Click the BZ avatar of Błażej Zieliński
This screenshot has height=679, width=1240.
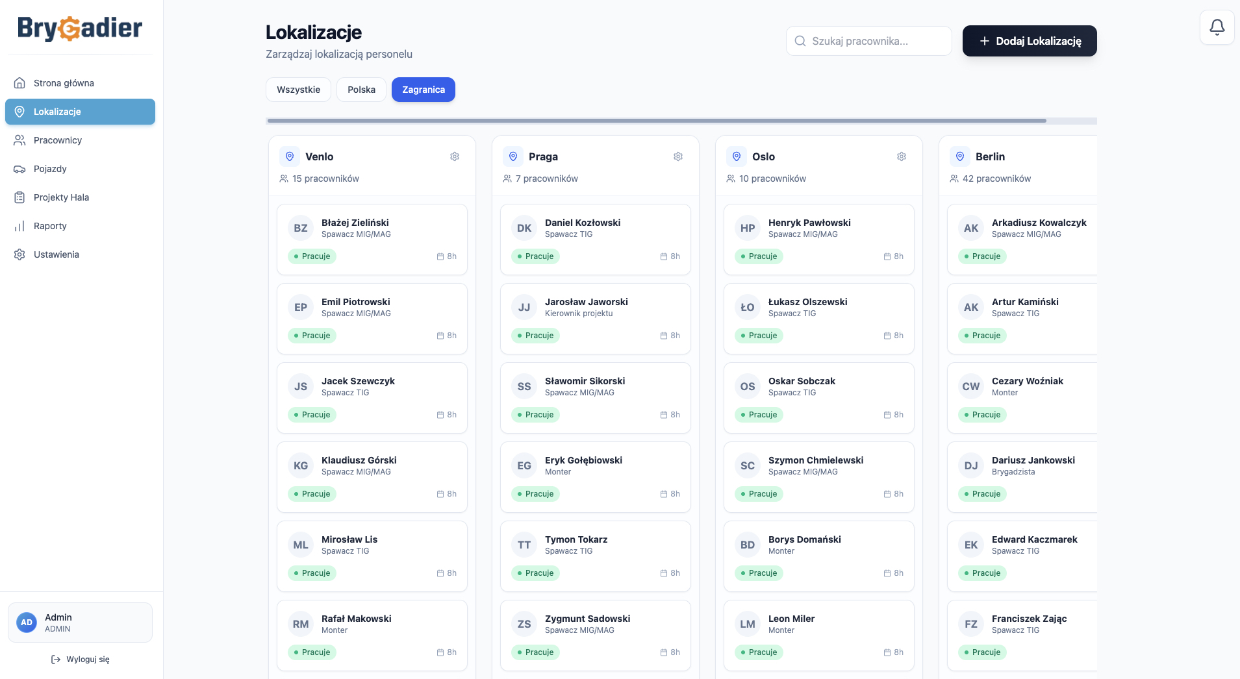(x=301, y=228)
